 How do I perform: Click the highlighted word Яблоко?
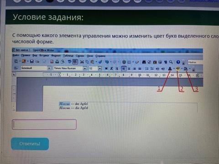coord(64,104)
